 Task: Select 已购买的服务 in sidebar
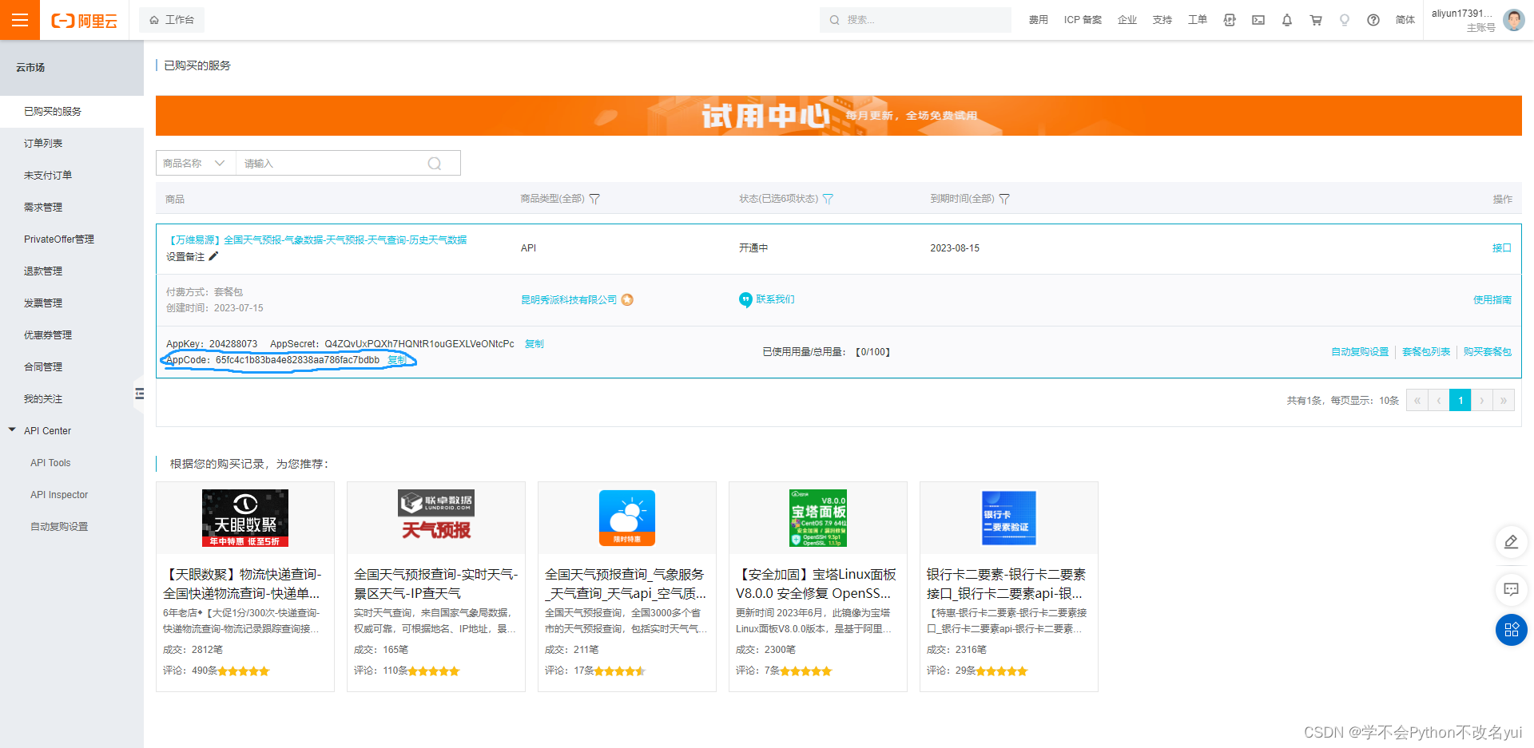[x=72, y=111]
